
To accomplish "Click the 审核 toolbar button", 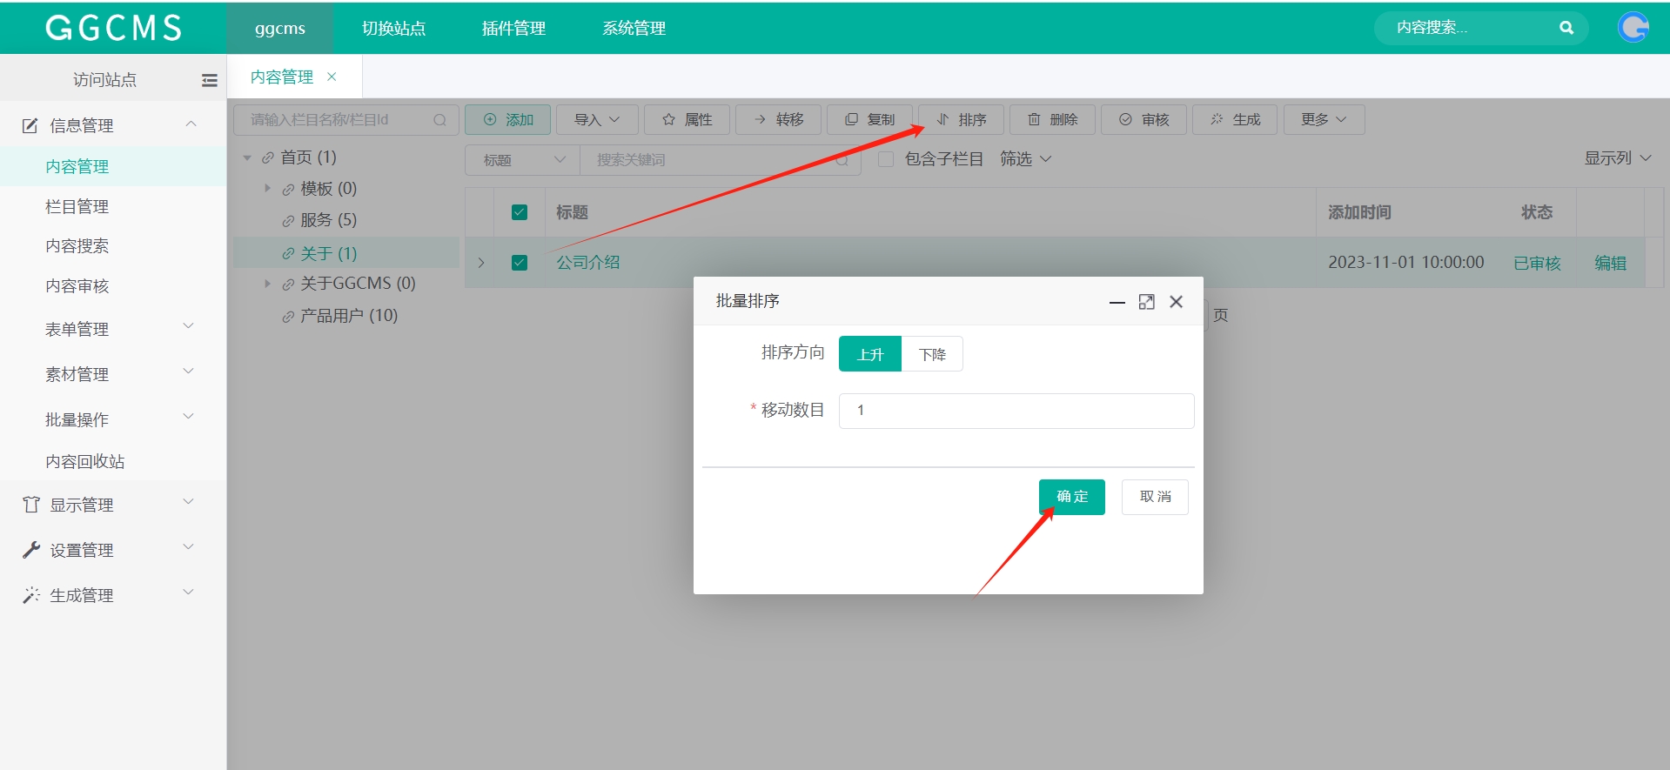I will (1144, 120).
